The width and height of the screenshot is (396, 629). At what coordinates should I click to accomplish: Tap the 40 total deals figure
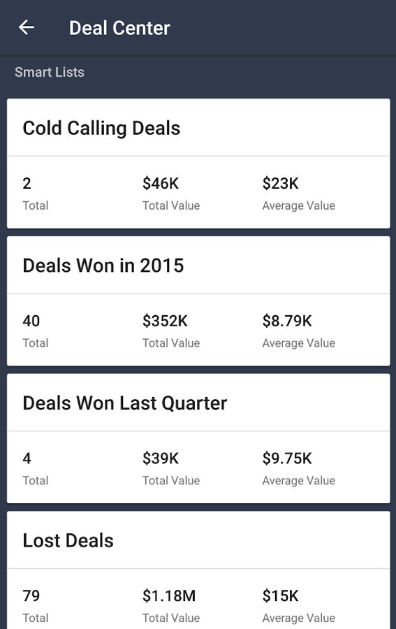coord(31,321)
